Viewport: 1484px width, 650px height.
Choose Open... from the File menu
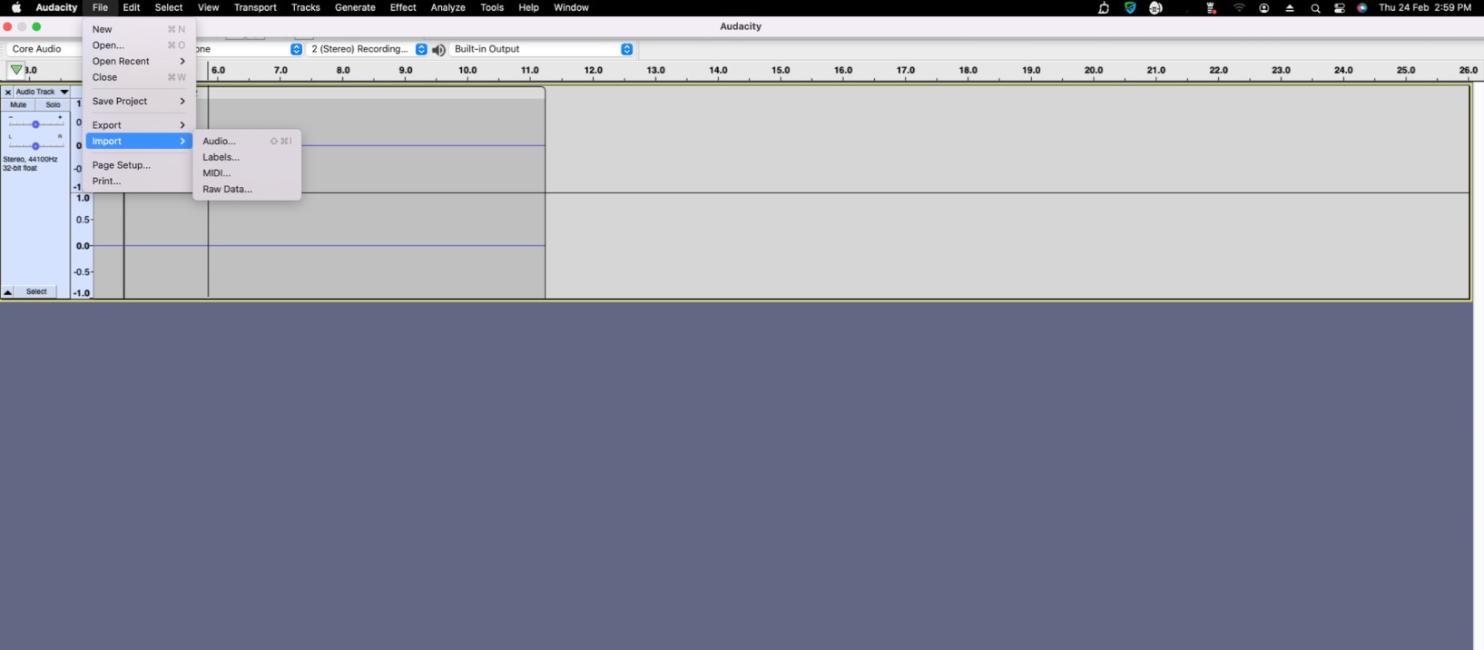139,45
